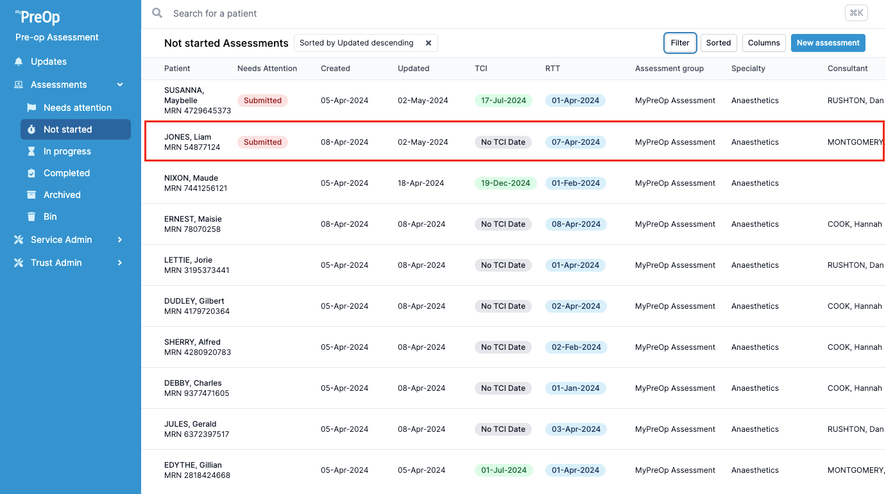This screenshot has width=886, height=494.
Task: Collapse the Assessments sidebar section
Action: click(x=119, y=85)
